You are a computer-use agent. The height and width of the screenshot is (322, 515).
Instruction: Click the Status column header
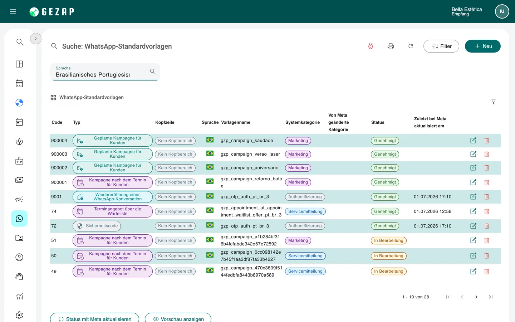[x=378, y=122]
